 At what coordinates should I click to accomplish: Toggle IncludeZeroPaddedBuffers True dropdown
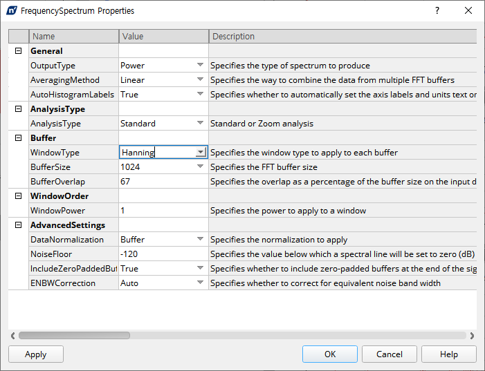click(x=200, y=269)
